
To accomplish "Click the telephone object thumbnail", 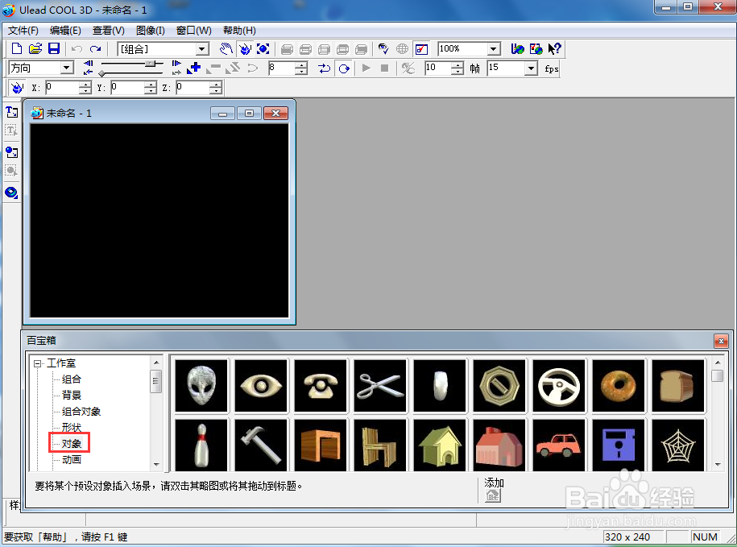I will coord(321,386).
